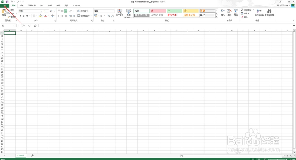
Task: Click the comma style number icon
Action: pyautogui.click(x=104, y=16)
